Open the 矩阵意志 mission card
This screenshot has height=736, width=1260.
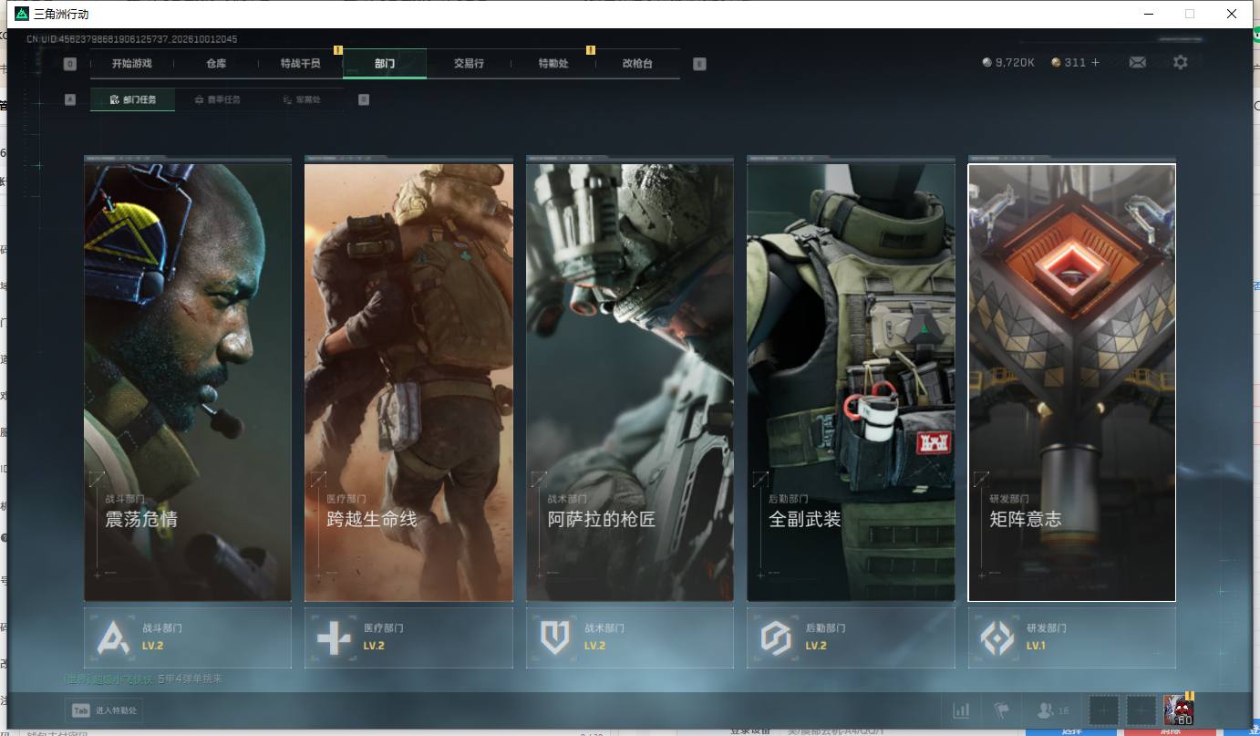point(1072,382)
